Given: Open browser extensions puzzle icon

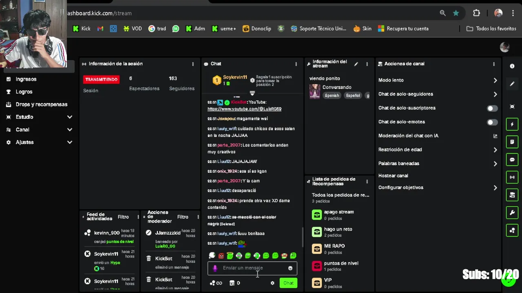Looking at the screenshot, I should point(476,13).
